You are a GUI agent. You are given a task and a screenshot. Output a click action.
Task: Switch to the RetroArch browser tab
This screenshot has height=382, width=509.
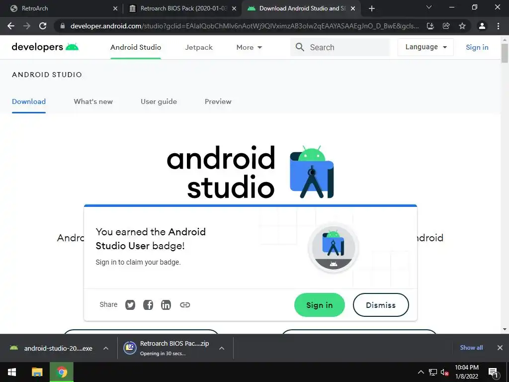click(61, 8)
